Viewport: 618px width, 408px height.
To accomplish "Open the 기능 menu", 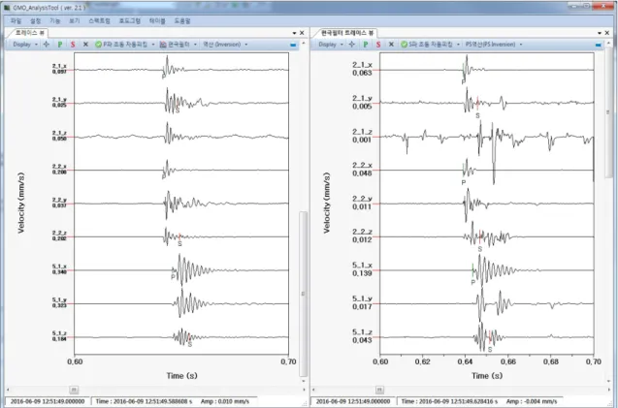I will pyautogui.click(x=54, y=21).
